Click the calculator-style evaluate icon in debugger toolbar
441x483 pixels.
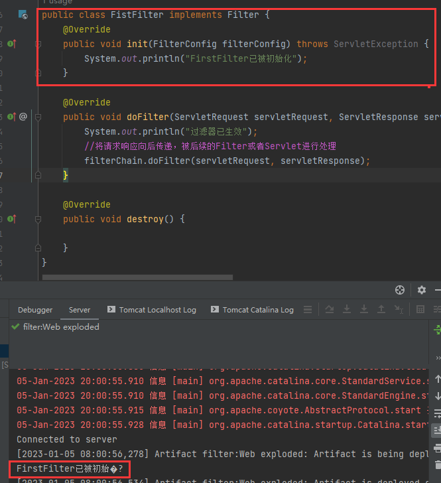click(x=420, y=310)
